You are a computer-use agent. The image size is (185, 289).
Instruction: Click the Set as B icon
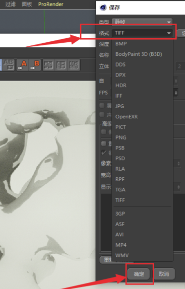tap(35, 65)
